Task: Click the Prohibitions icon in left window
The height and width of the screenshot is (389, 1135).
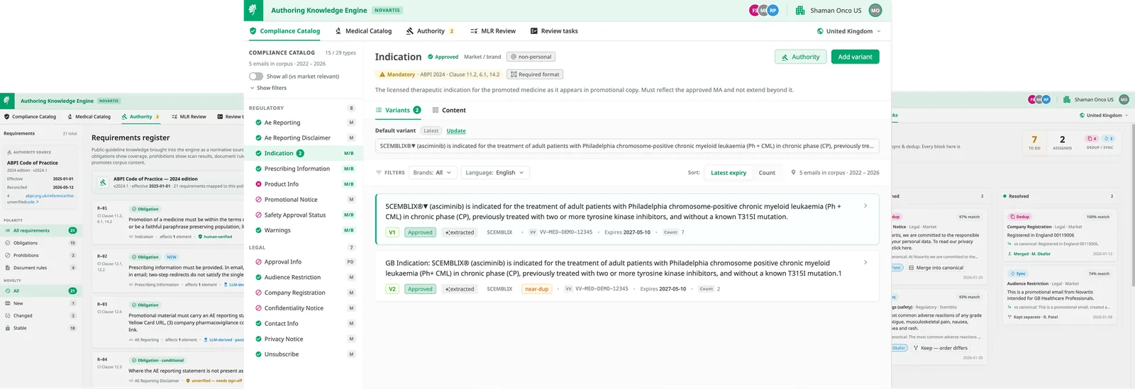Action: (x=7, y=255)
